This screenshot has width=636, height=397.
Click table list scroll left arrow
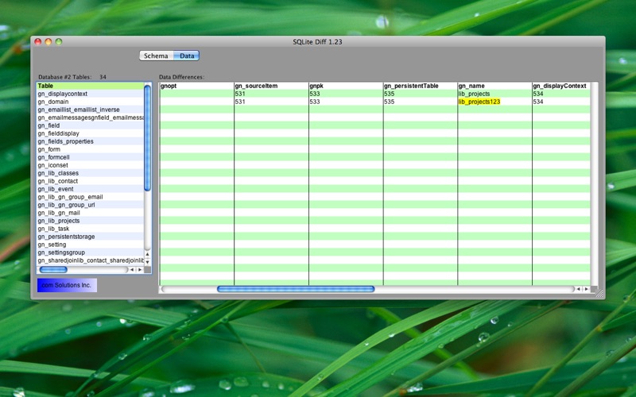(x=132, y=270)
